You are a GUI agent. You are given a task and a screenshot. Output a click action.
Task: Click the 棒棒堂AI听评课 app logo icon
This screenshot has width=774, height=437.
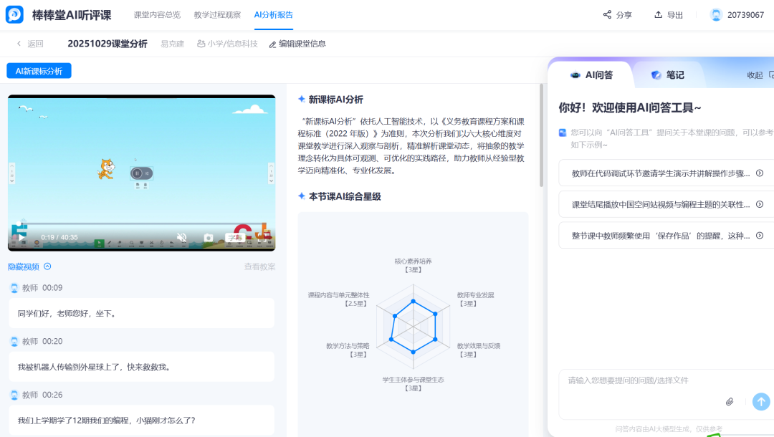(x=13, y=13)
